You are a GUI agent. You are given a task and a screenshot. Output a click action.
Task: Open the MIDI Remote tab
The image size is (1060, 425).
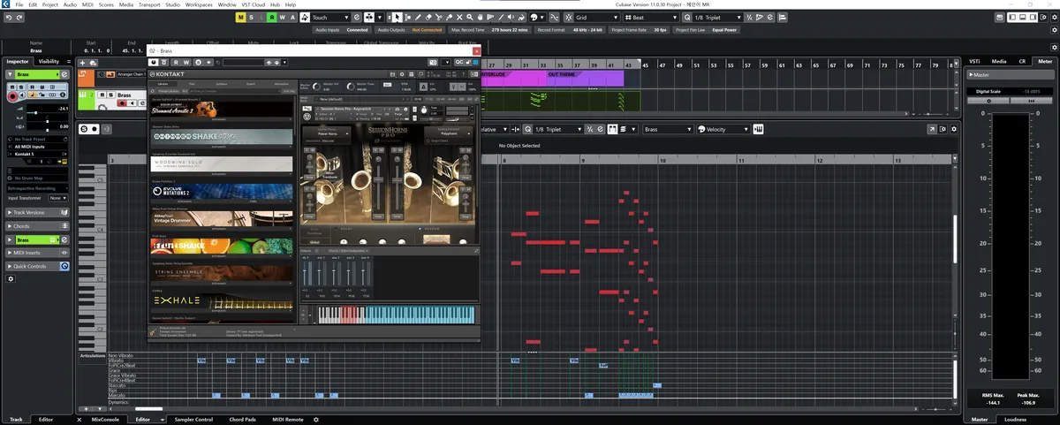click(x=288, y=419)
